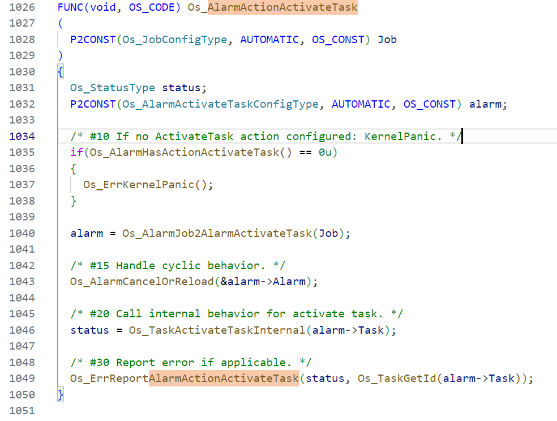Viewport: 557px width, 421px height.
Task: Click alarm variable declaration on line 1032
Action: click(x=485, y=104)
